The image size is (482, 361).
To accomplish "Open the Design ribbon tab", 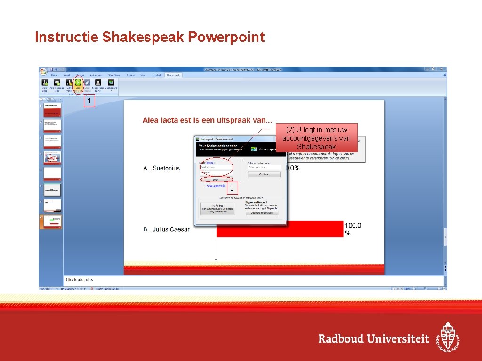I will pyautogui.click(x=80, y=75).
